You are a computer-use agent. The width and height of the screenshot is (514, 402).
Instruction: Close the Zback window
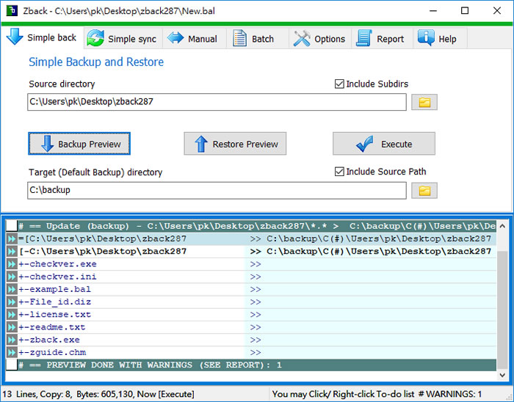coord(496,11)
